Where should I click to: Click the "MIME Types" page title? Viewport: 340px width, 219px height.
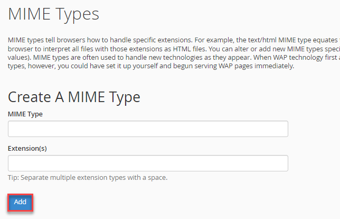coord(53,14)
